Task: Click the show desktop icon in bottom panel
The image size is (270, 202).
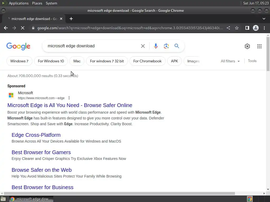Action: click(3, 199)
